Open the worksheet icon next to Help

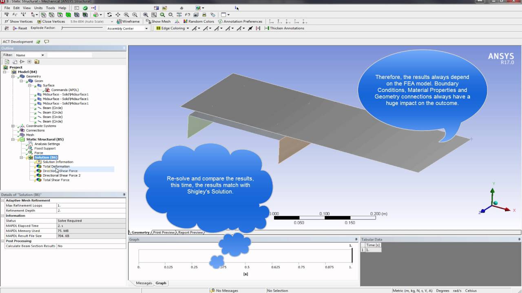tap(77, 8)
